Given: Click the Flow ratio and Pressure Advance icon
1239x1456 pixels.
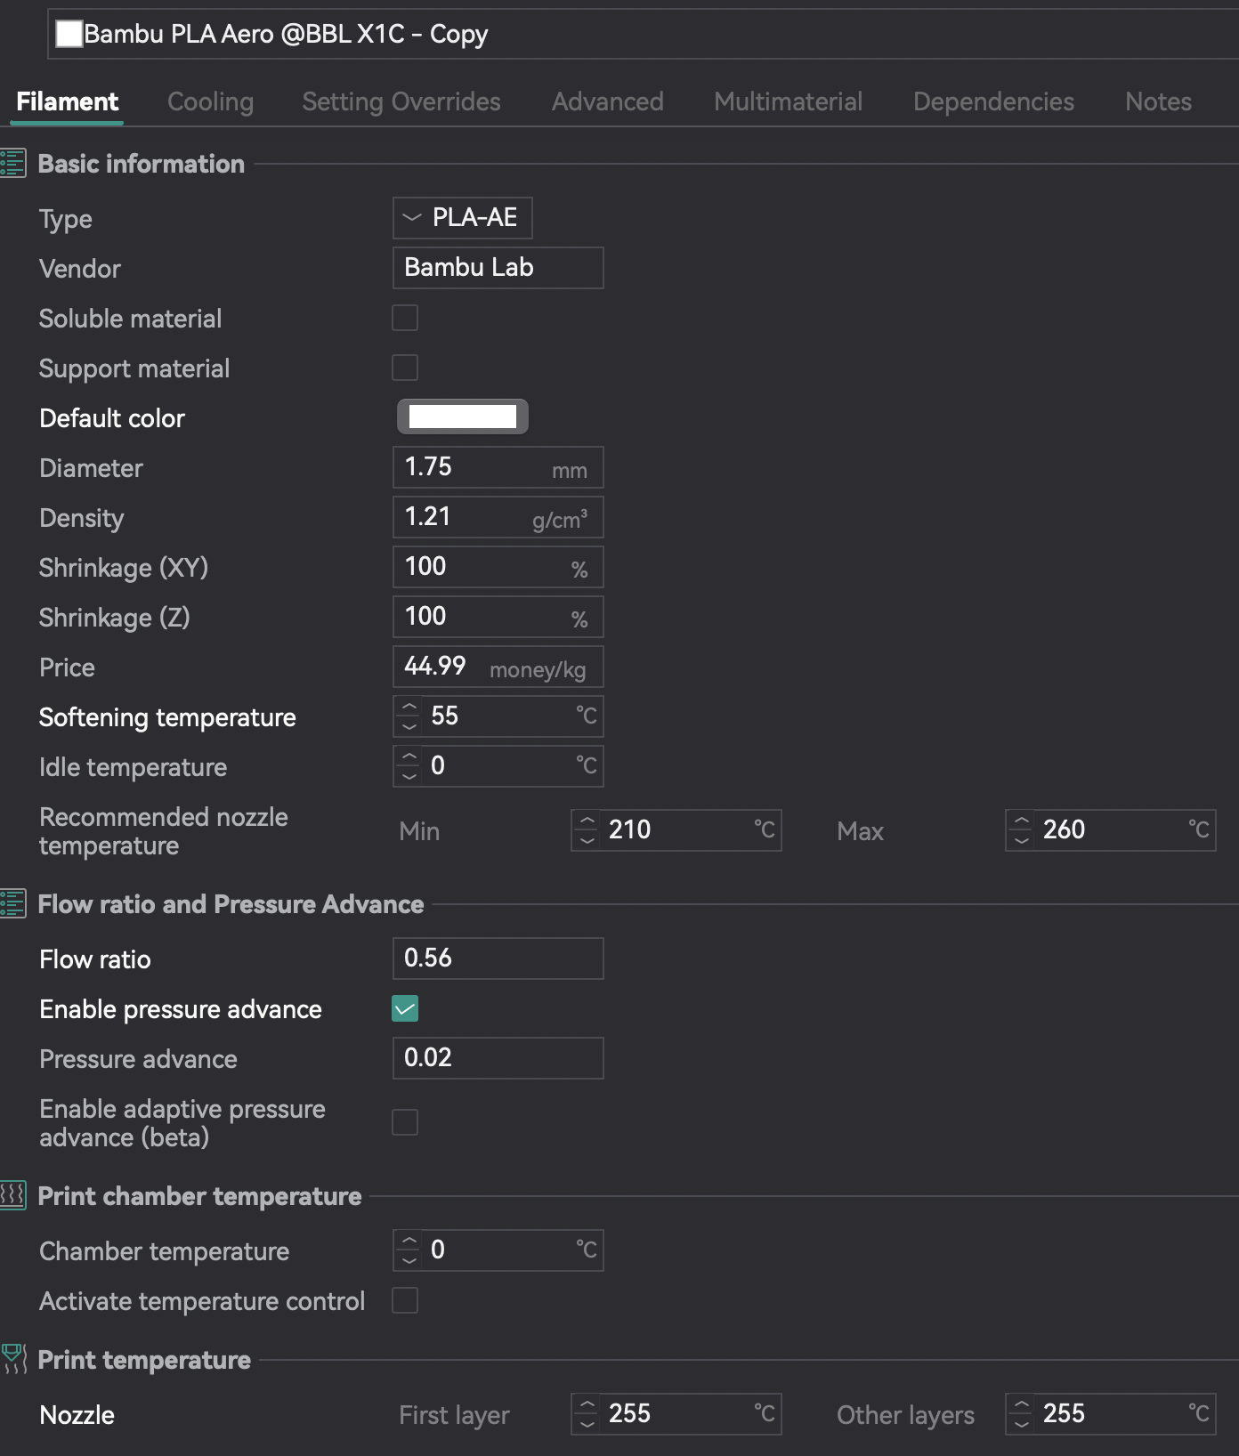Looking at the screenshot, I should [x=13, y=904].
